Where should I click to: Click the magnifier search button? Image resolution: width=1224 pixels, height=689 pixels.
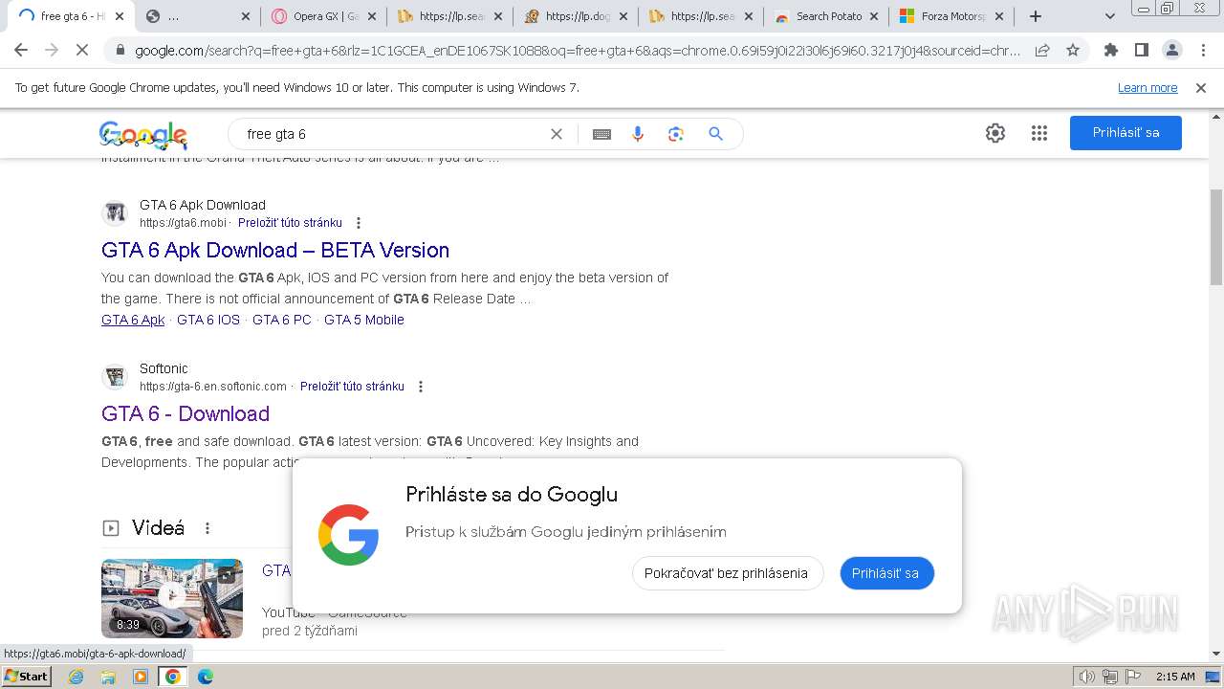click(x=715, y=134)
